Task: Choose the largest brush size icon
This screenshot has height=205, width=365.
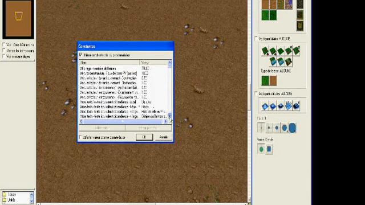Action: click(x=293, y=128)
